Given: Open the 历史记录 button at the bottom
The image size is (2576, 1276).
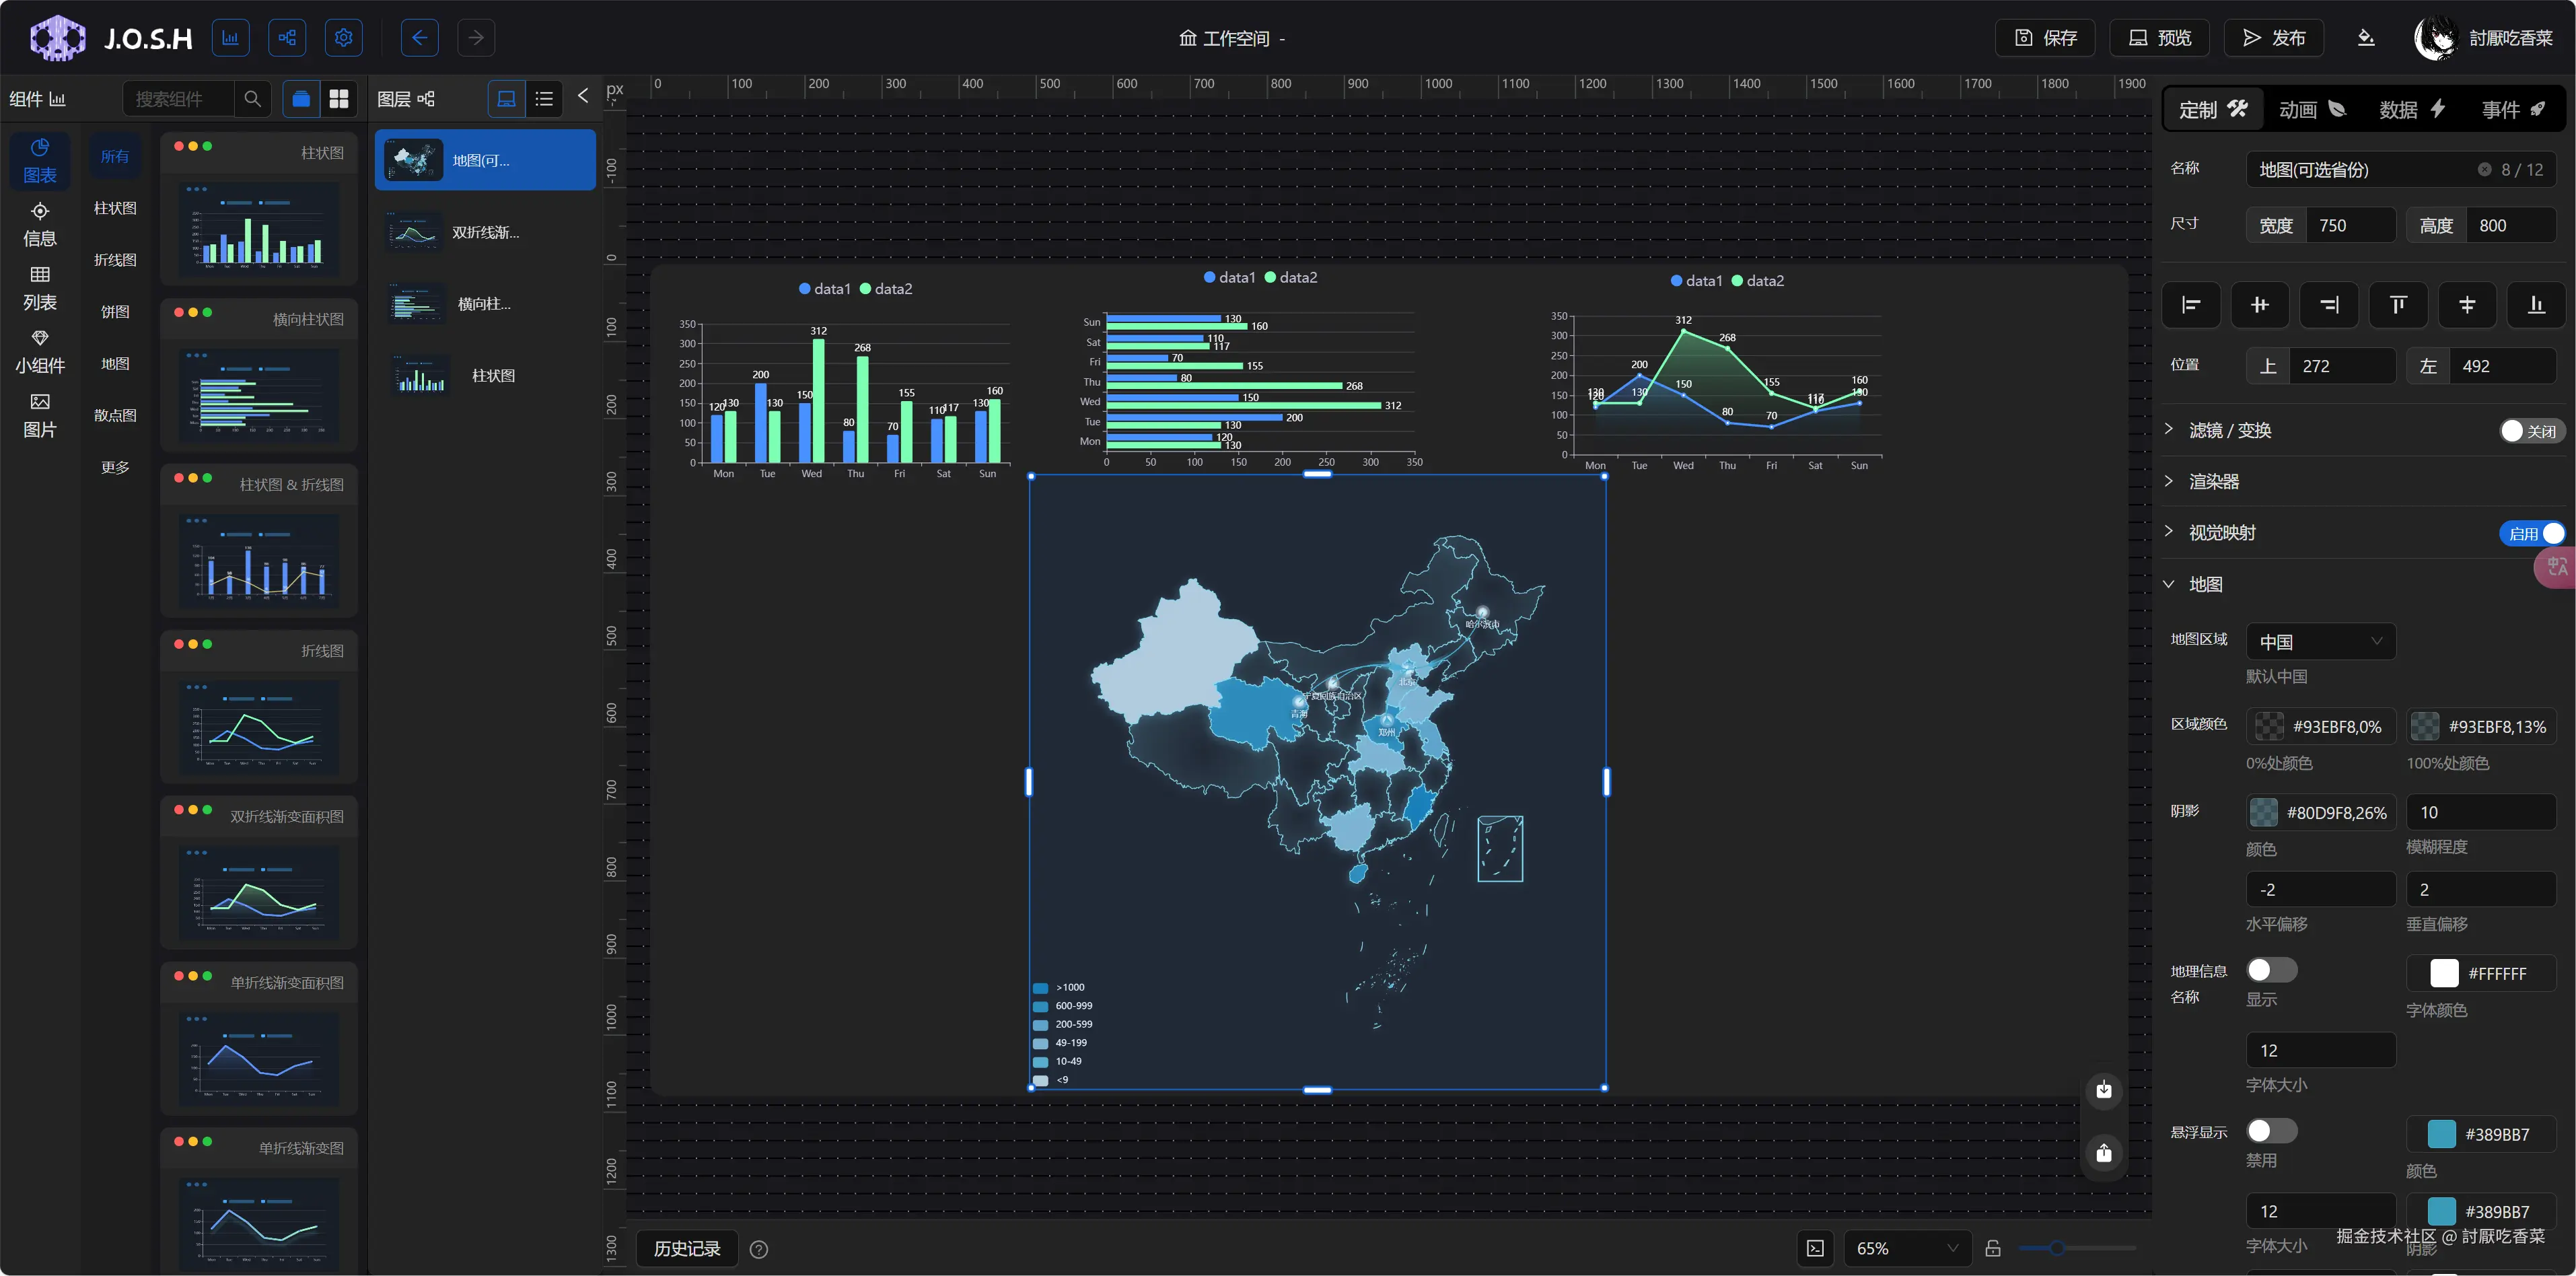Looking at the screenshot, I should pos(686,1248).
